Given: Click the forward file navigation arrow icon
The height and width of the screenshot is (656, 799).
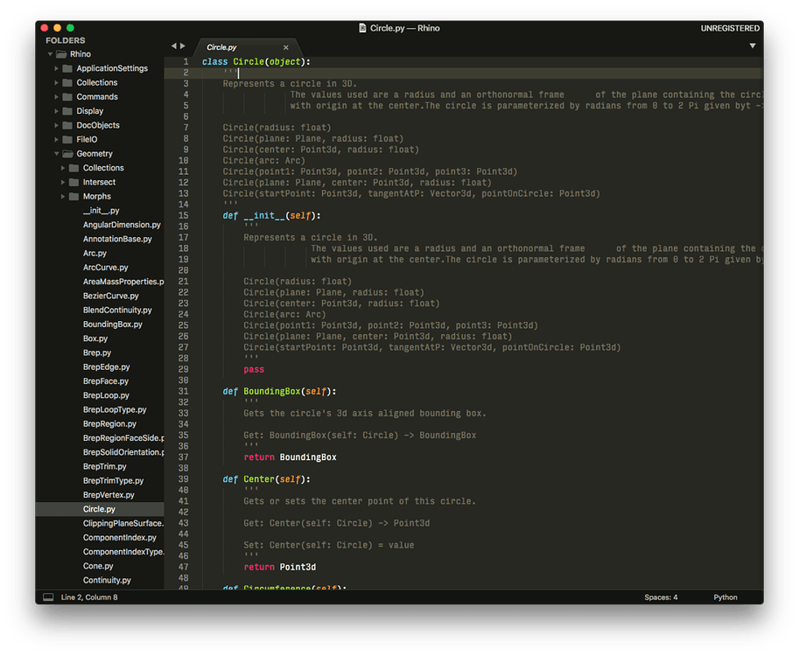Looking at the screenshot, I should (183, 46).
